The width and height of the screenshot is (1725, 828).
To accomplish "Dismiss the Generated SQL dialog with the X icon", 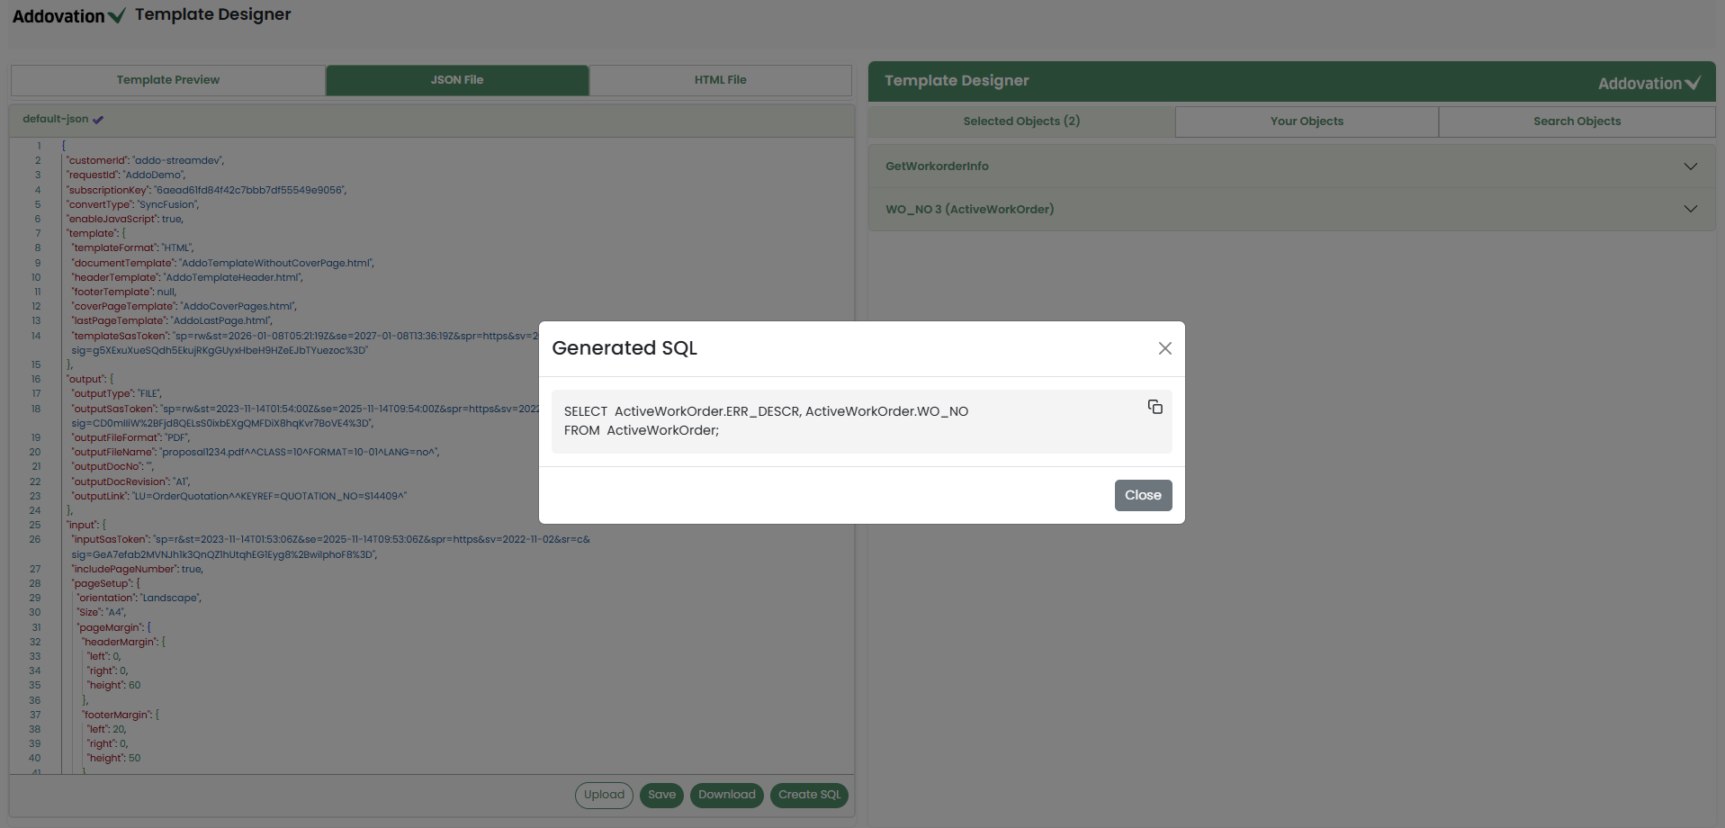I will 1164,348.
